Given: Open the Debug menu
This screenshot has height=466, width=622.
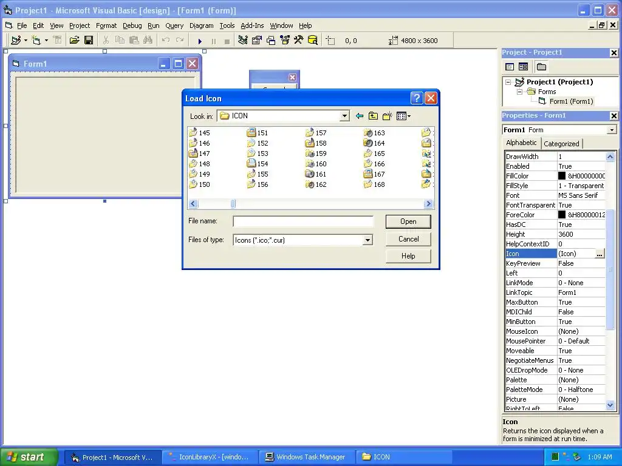Looking at the screenshot, I should 132,25.
